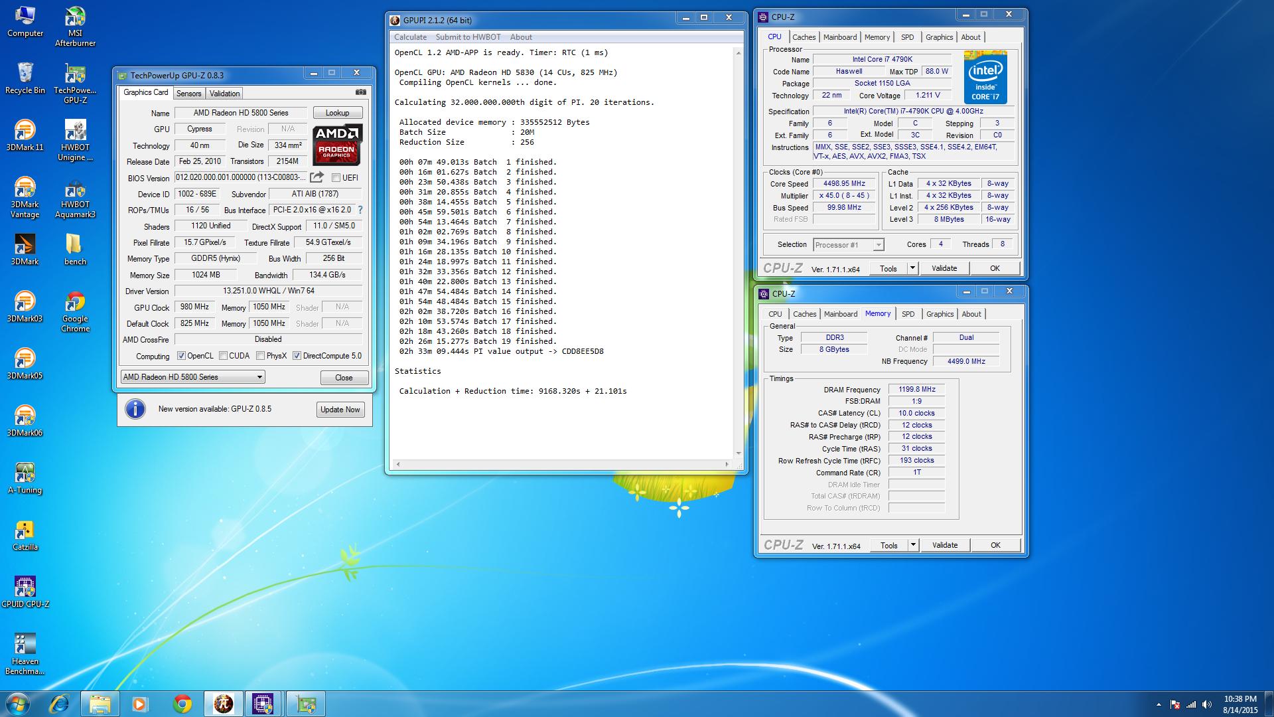Launch the 3DMark desktop shortcut
1274x717 pixels.
(x=25, y=250)
